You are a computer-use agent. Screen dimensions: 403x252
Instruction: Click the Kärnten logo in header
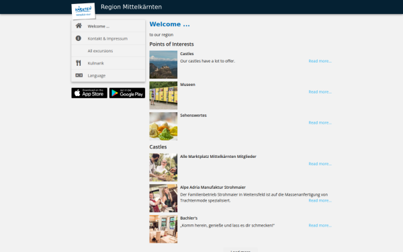(x=83, y=11)
